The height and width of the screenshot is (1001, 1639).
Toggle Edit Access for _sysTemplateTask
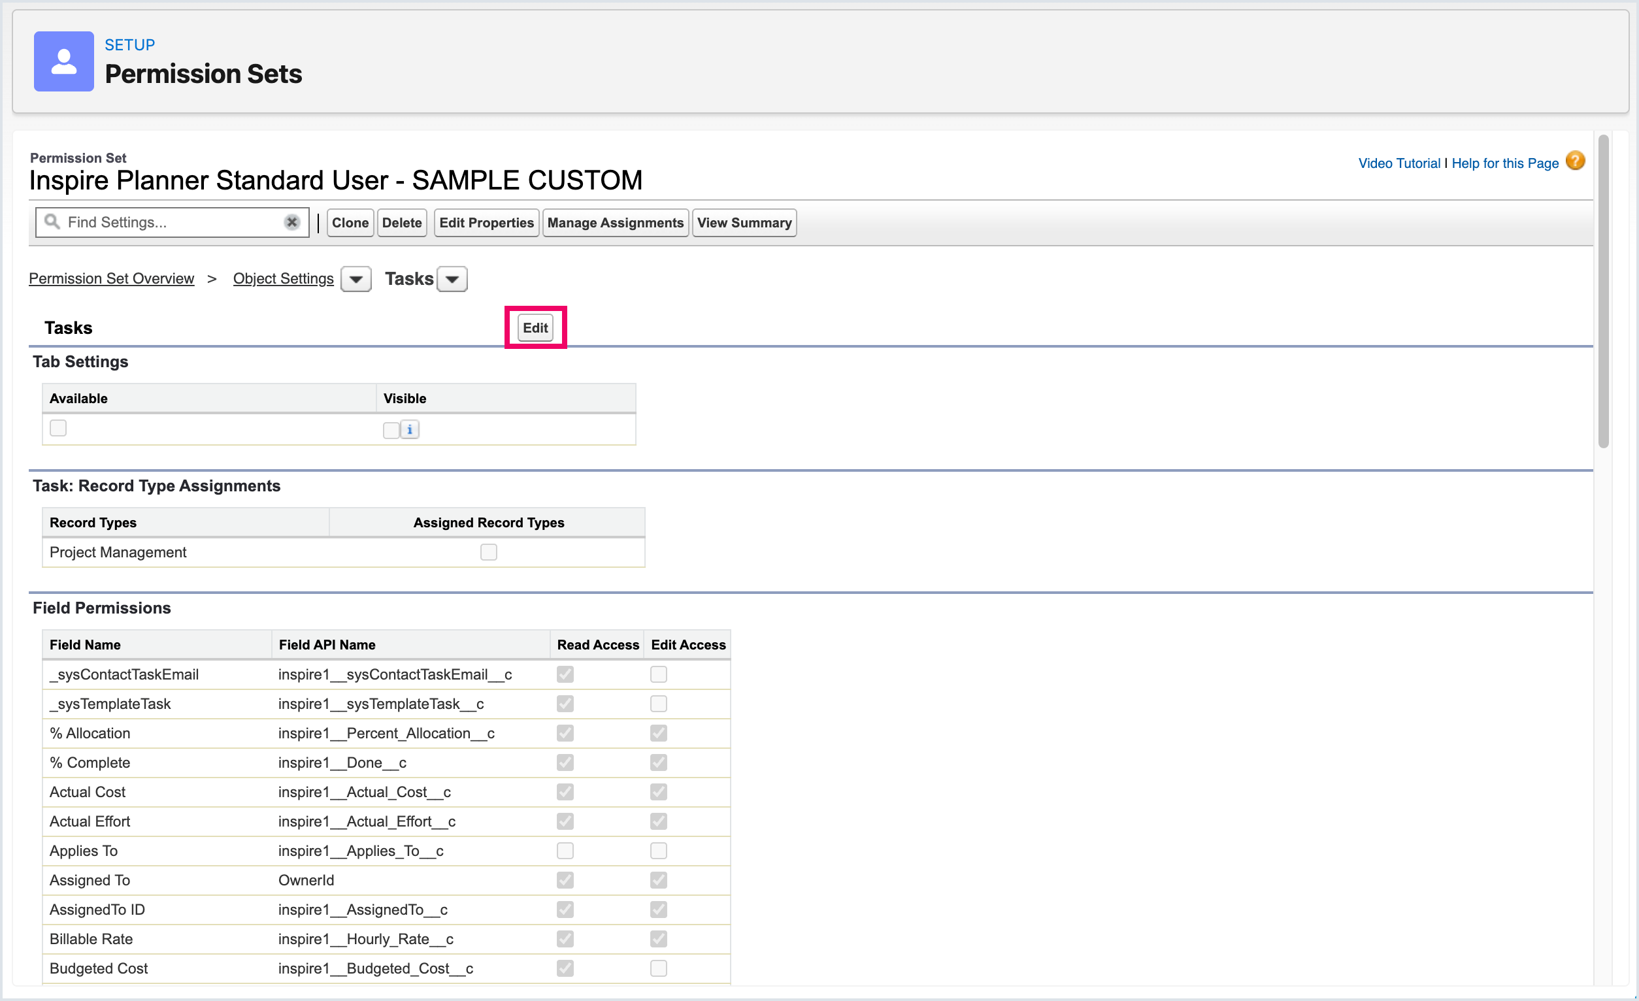[659, 704]
